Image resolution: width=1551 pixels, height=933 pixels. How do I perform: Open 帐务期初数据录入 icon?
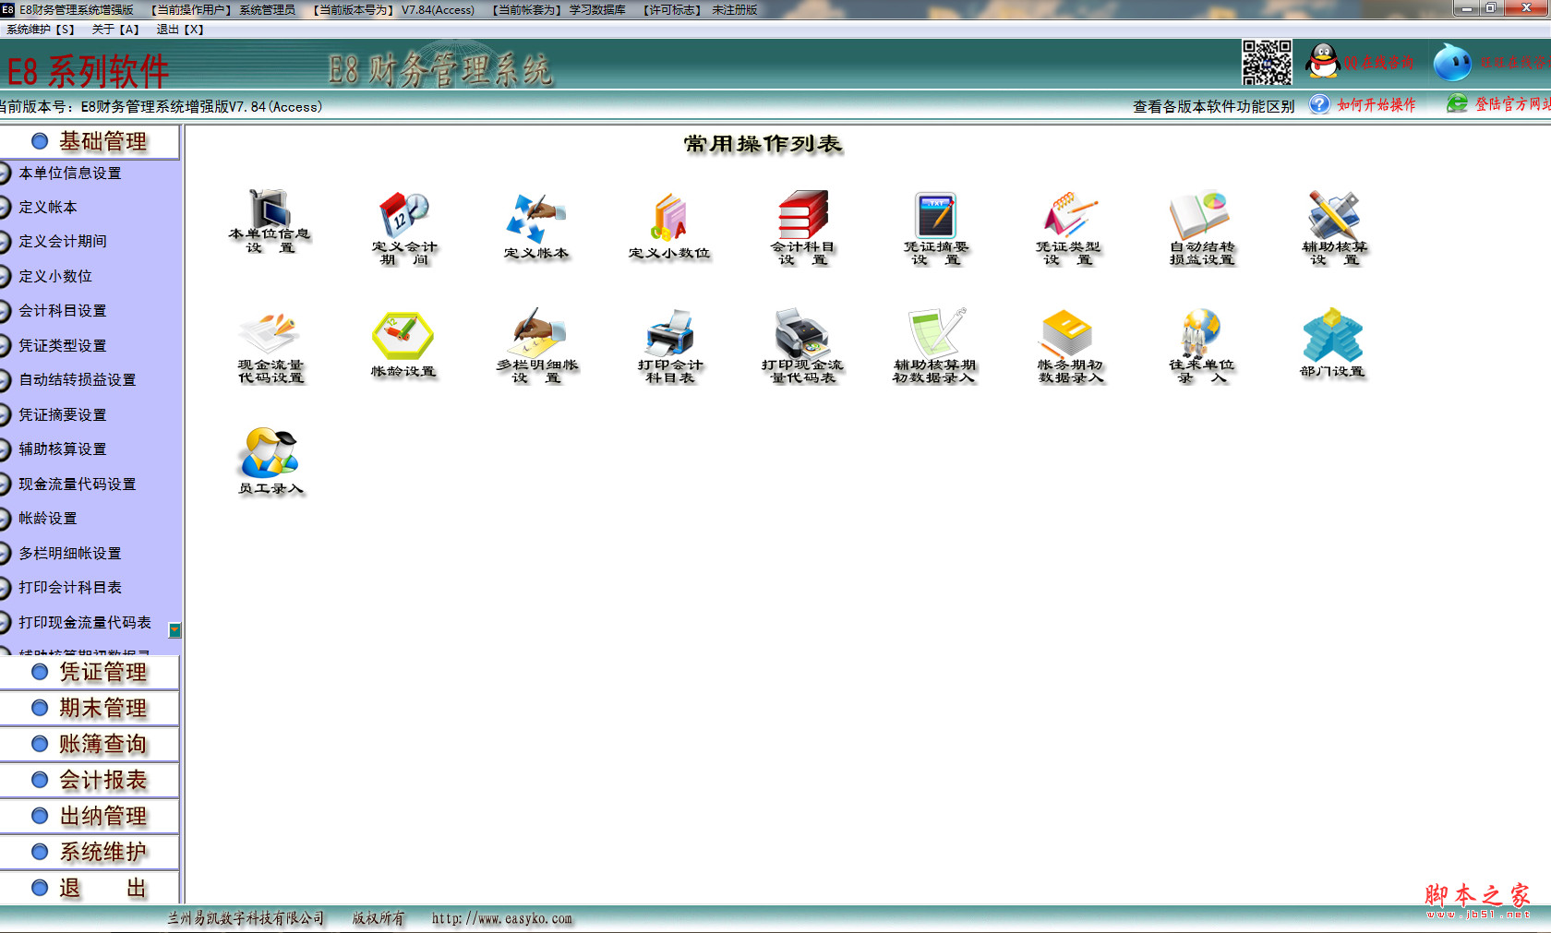1069,346
